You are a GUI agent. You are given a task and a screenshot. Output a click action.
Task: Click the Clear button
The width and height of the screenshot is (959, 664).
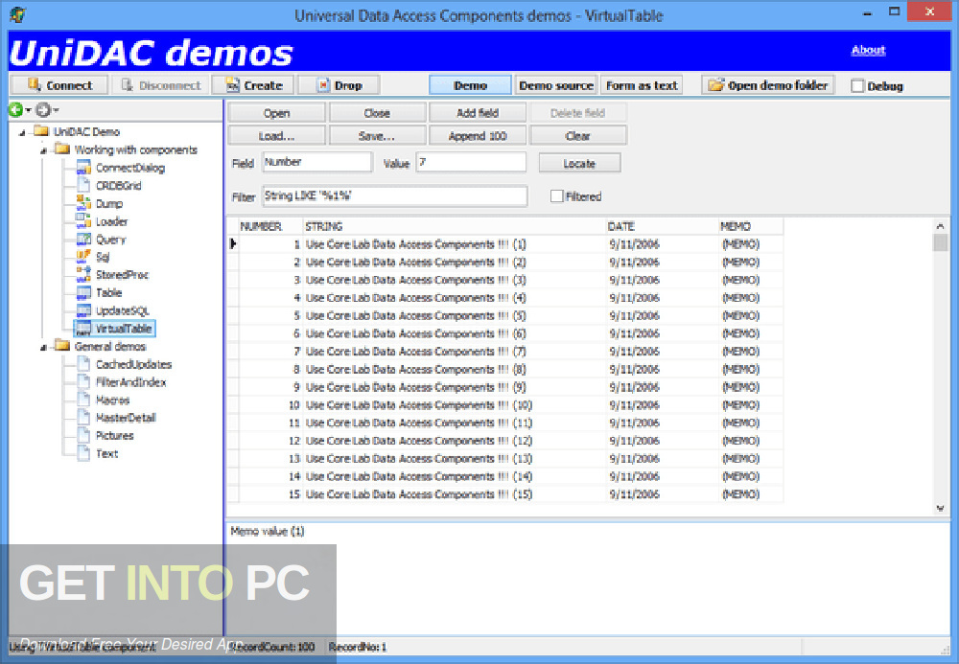(578, 136)
